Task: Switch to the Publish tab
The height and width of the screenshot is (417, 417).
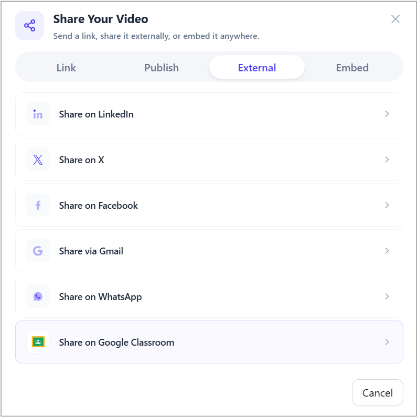Action: tap(162, 68)
